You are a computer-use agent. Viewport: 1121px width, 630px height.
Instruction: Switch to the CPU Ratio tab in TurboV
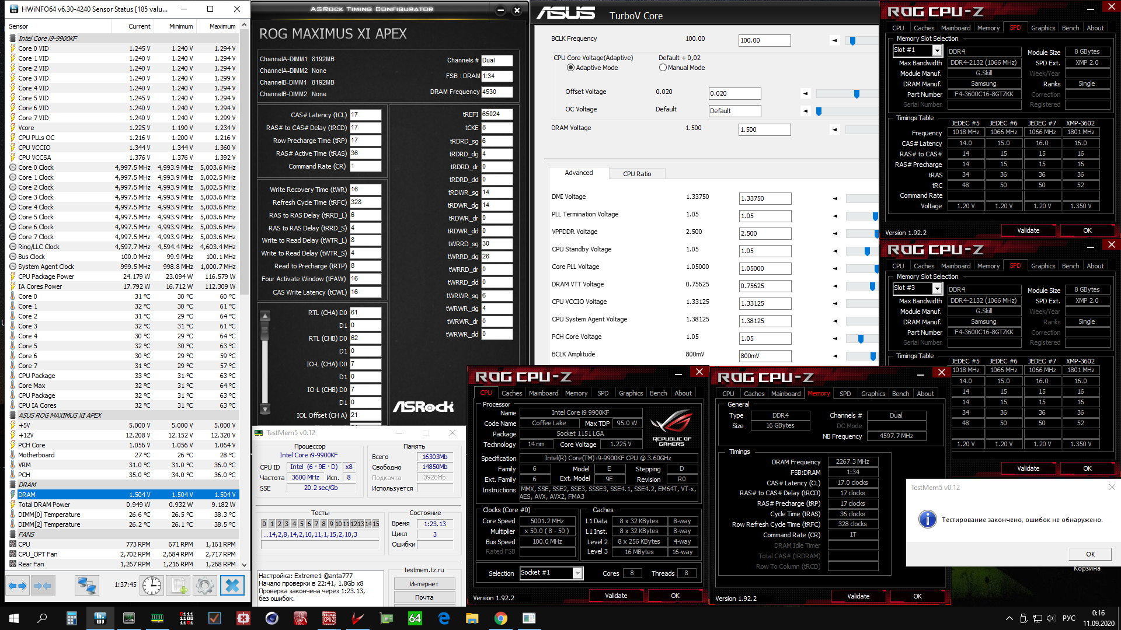click(x=636, y=174)
